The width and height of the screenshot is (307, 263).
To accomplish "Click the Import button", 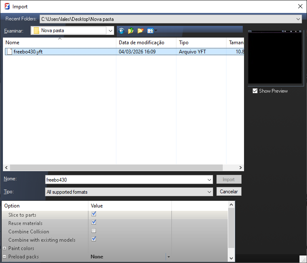I will click(229, 180).
